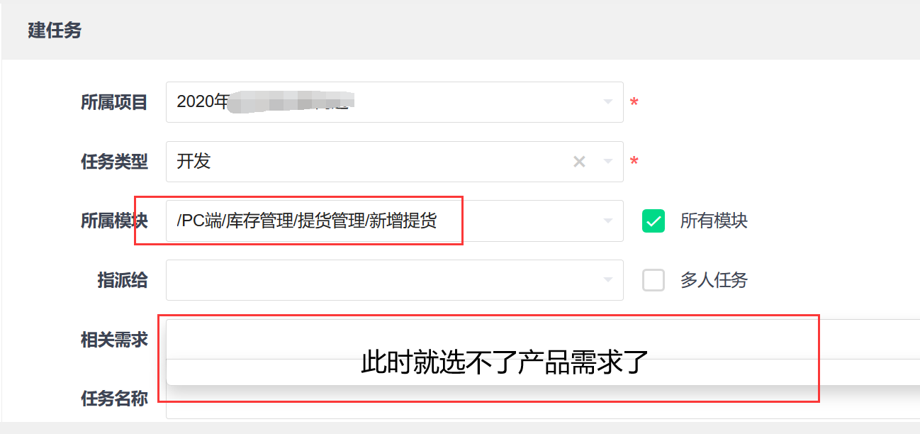This screenshot has width=920, height=434.
Task: Click the 开发 task type value
Action: tap(193, 162)
